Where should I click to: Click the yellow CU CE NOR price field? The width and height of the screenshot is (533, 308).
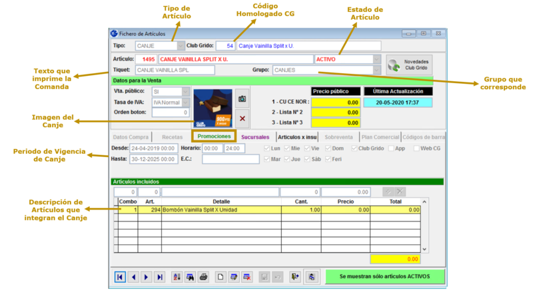coord(335,102)
